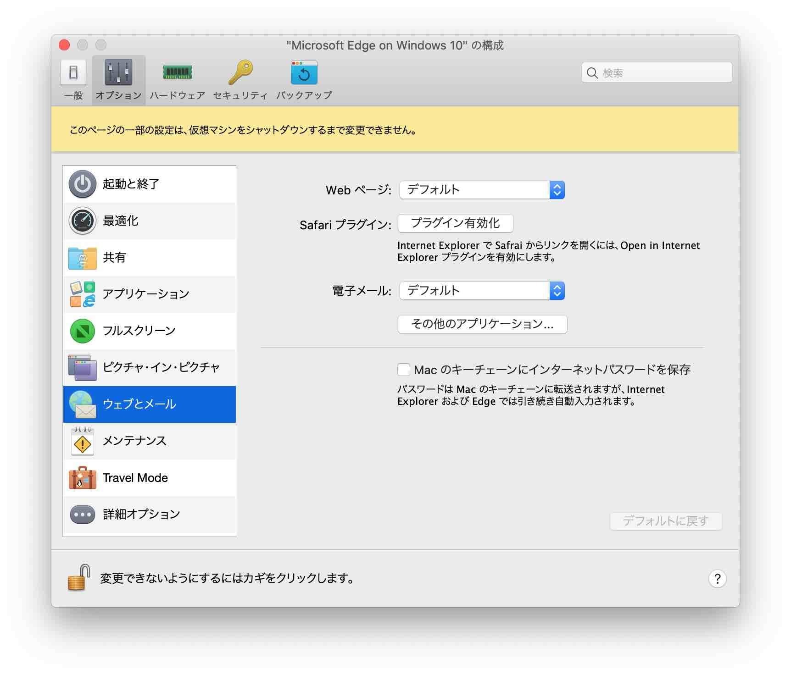The image size is (791, 675).
Task: Click the lock description text at bottom
Action: [228, 578]
